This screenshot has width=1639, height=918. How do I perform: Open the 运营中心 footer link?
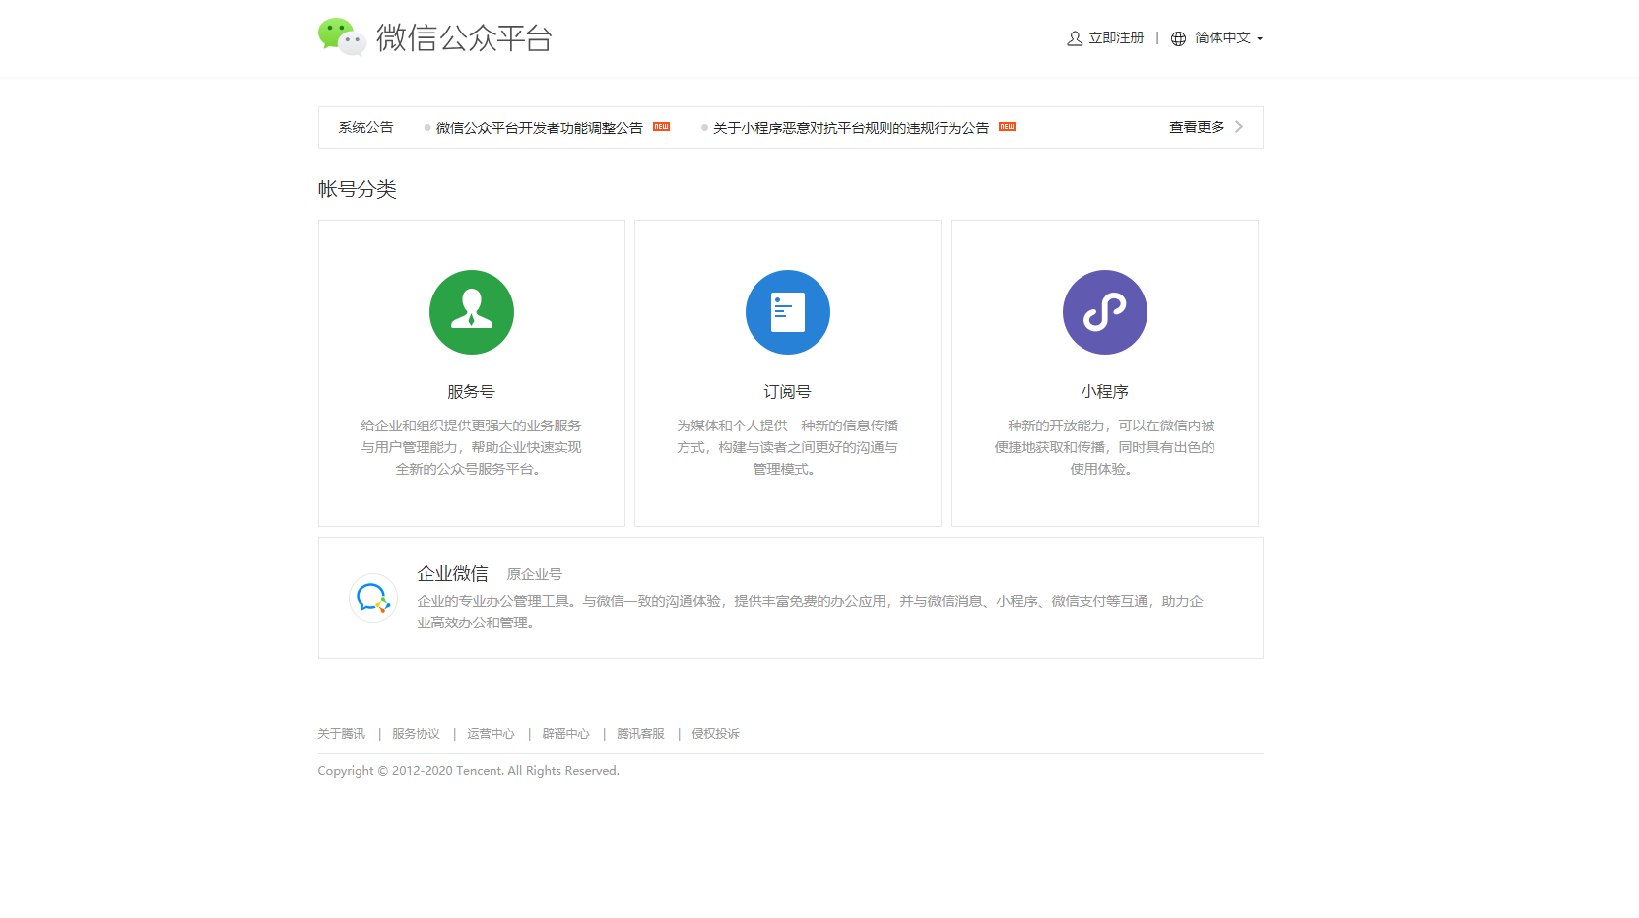[491, 734]
